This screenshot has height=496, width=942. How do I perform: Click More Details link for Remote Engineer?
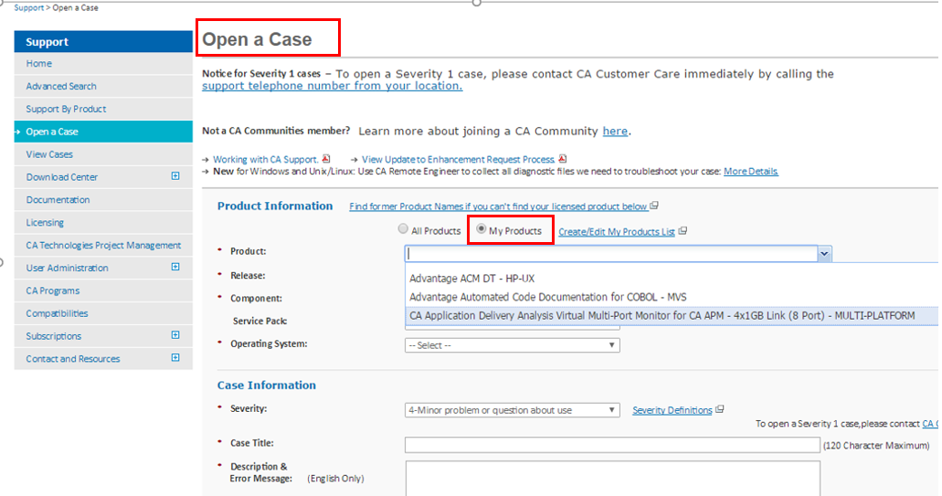(750, 171)
